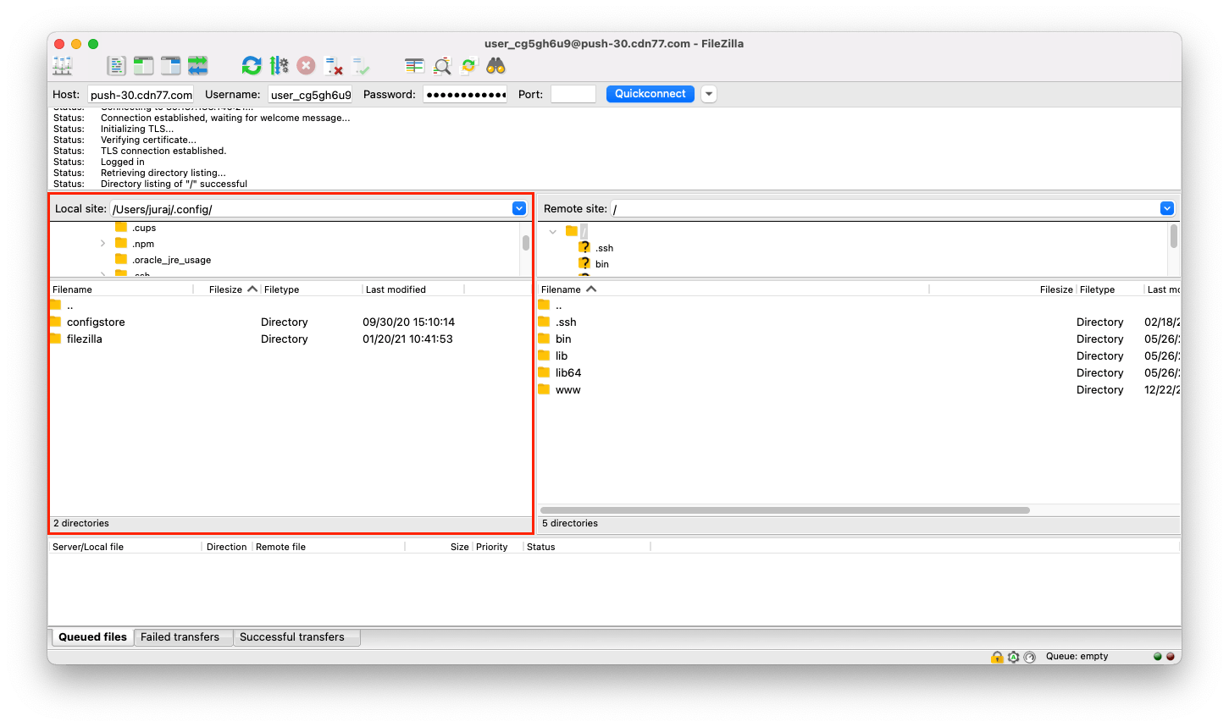Image resolution: width=1229 pixels, height=727 pixels.
Task: Click the encryption lock icon in status bar
Action: [x=997, y=657]
